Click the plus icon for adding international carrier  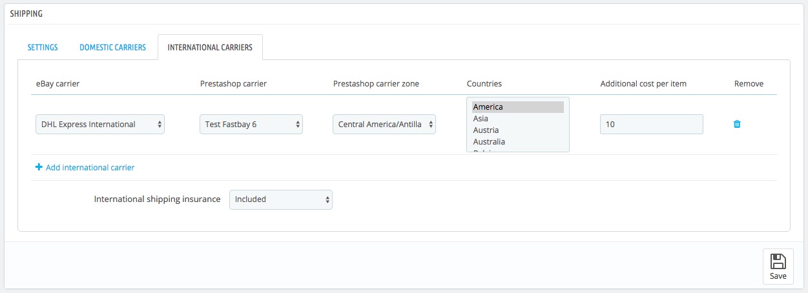coord(39,167)
